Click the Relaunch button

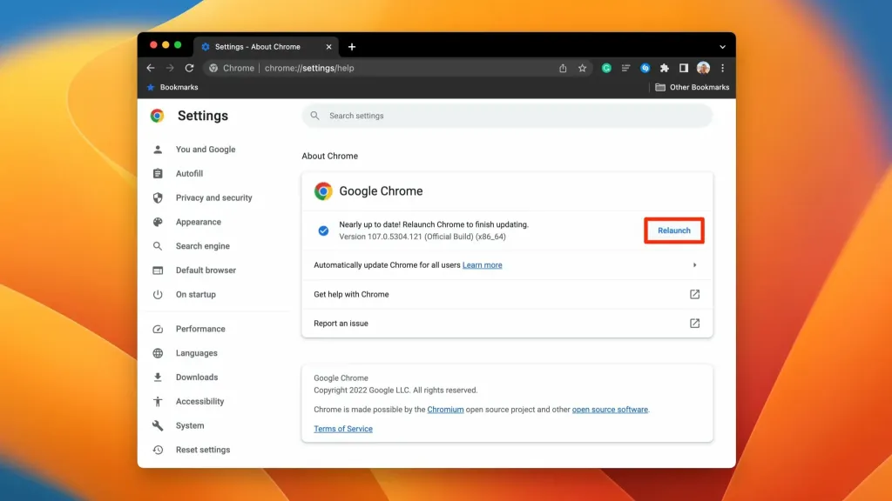[673, 230]
